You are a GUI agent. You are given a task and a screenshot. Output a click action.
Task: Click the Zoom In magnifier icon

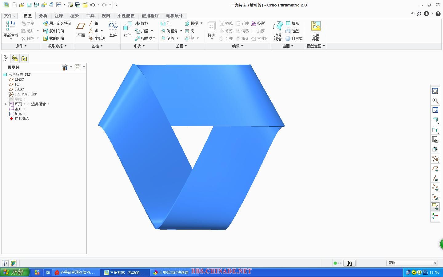[435, 101]
